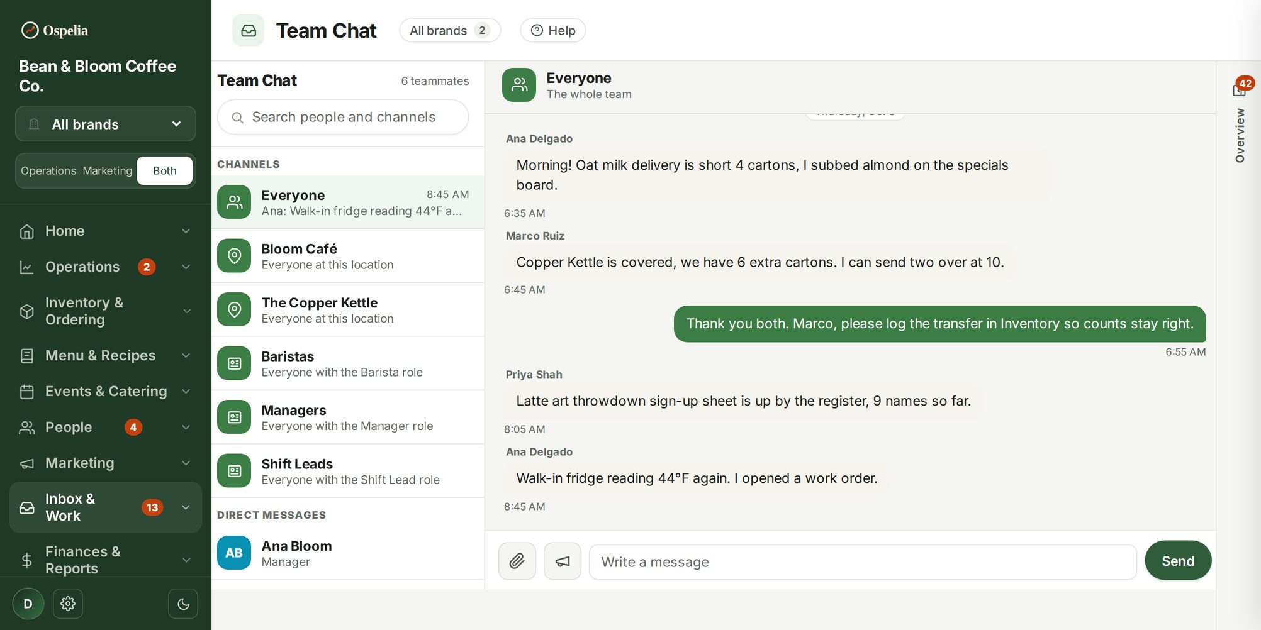
Task: Click the Bean & Bloom Coffee Co. title
Action: [x=98, y=76]
